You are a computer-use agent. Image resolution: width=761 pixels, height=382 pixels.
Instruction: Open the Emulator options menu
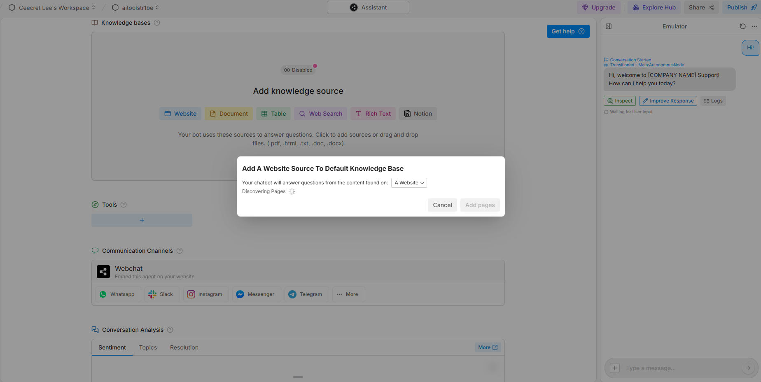pos(755,26)
